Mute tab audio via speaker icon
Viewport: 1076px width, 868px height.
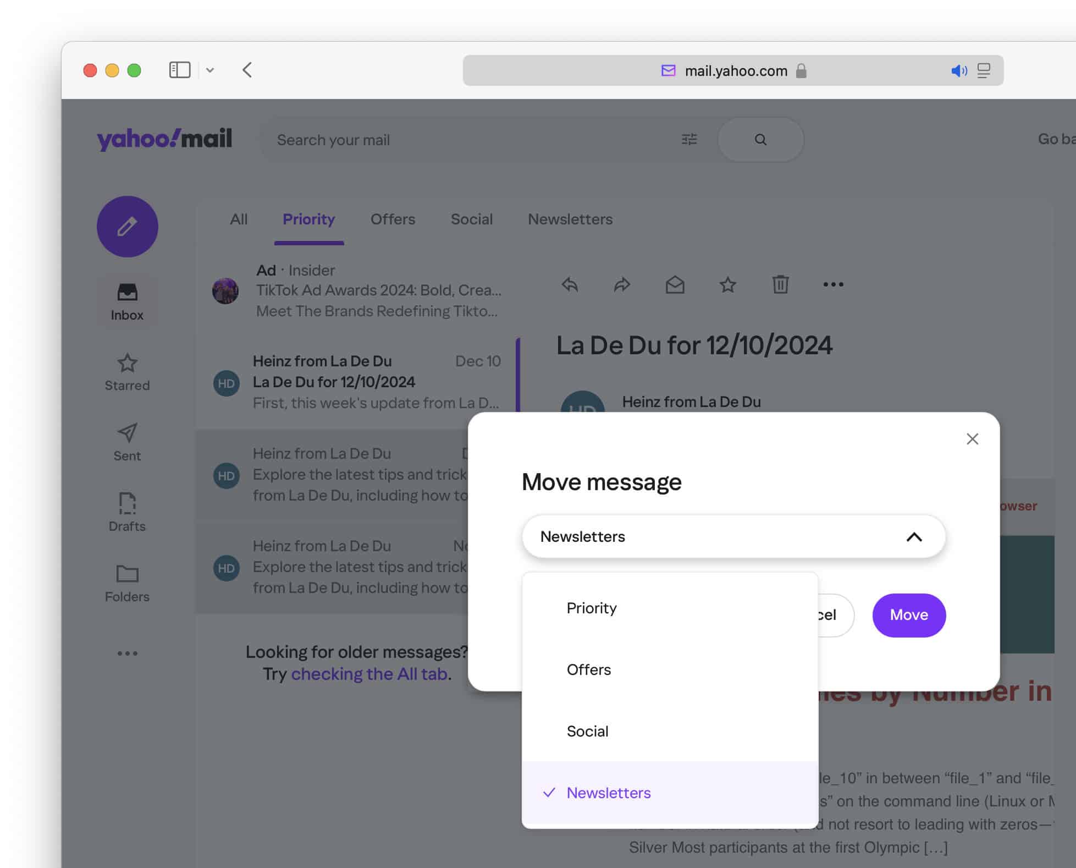pos(960,70)
